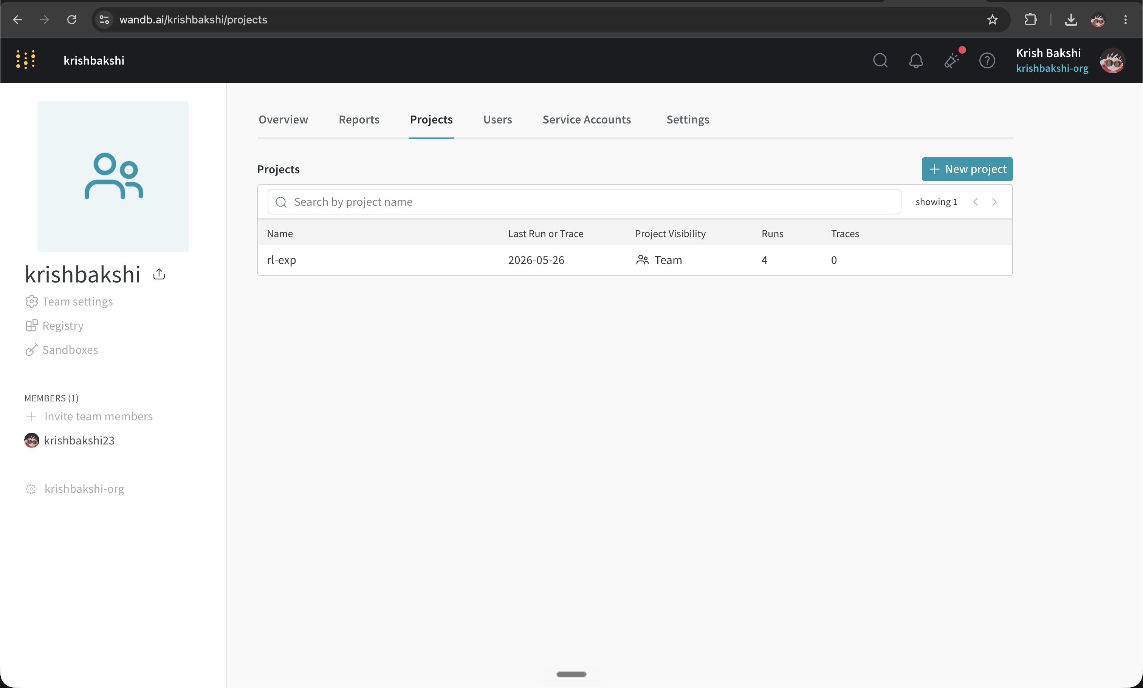Click the New project button

click(967, 169)
